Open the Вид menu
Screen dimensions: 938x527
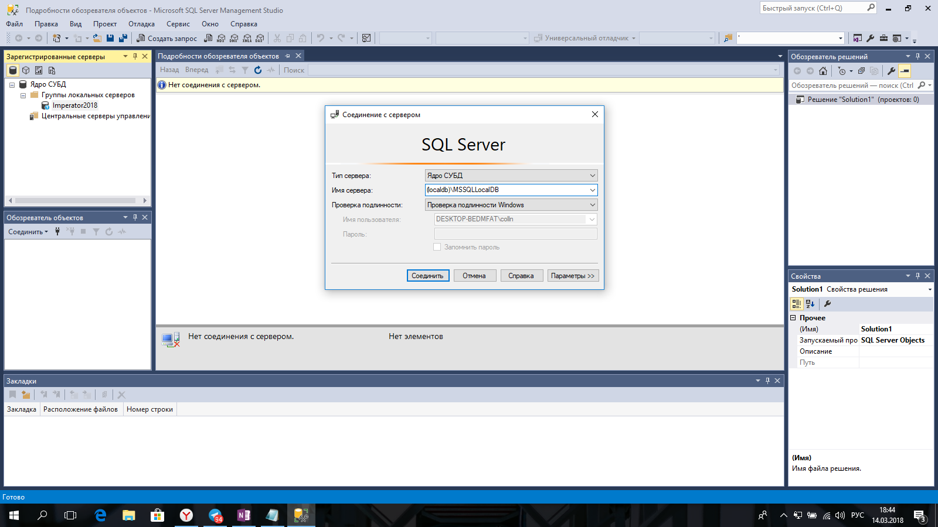click(x=76, y=24)
